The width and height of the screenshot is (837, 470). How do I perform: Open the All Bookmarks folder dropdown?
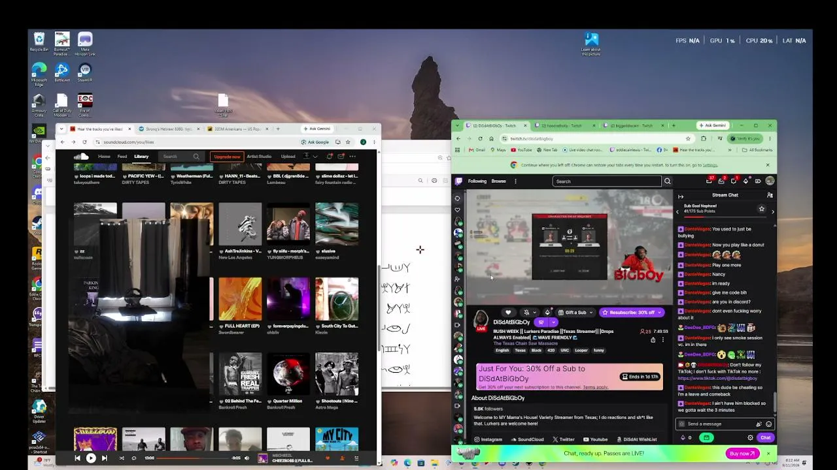757,150
